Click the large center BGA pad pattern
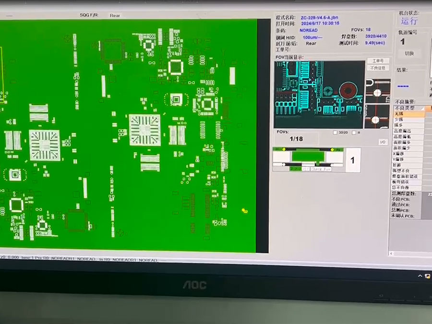This screenshot has height=324, width=432. (144, 130)
